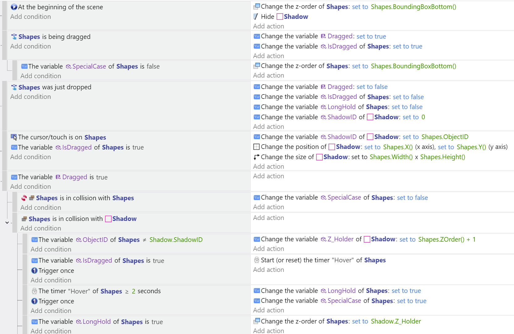The height and width of the screenshot is (334, 514).
Task: Click the 'Change the size of Shadow' resize icon
Action: point(257,157)
